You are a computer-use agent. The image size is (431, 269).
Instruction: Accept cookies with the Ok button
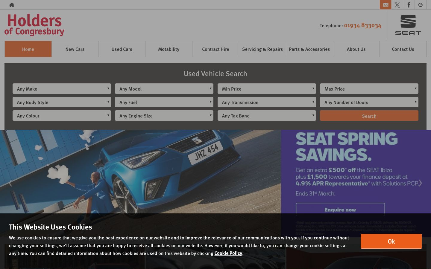click(x=391, y=241)
